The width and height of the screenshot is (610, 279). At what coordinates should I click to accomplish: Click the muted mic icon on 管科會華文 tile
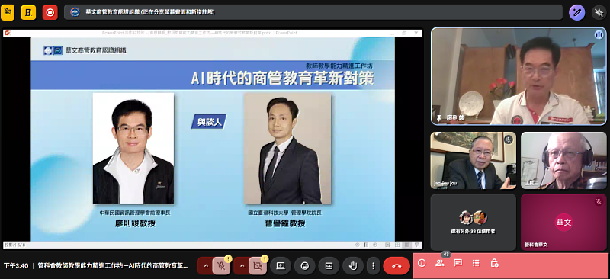click(599, 201)
